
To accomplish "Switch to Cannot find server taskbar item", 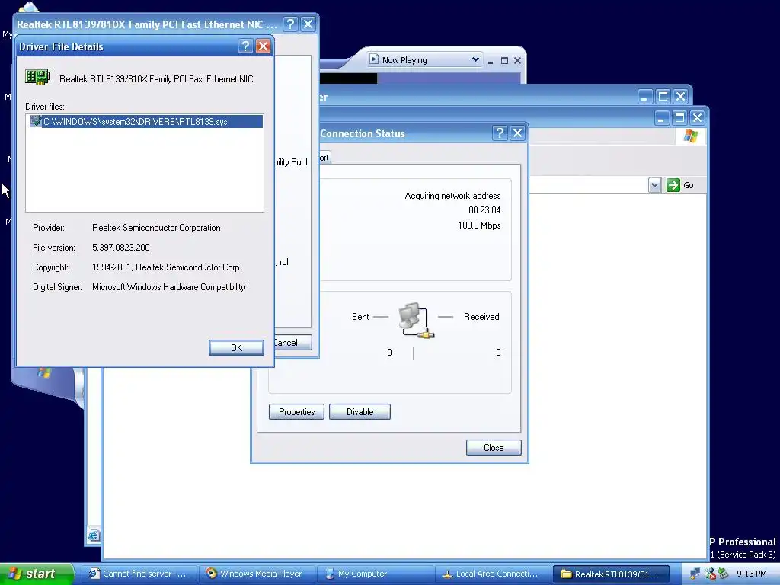I will coord(138,574).
